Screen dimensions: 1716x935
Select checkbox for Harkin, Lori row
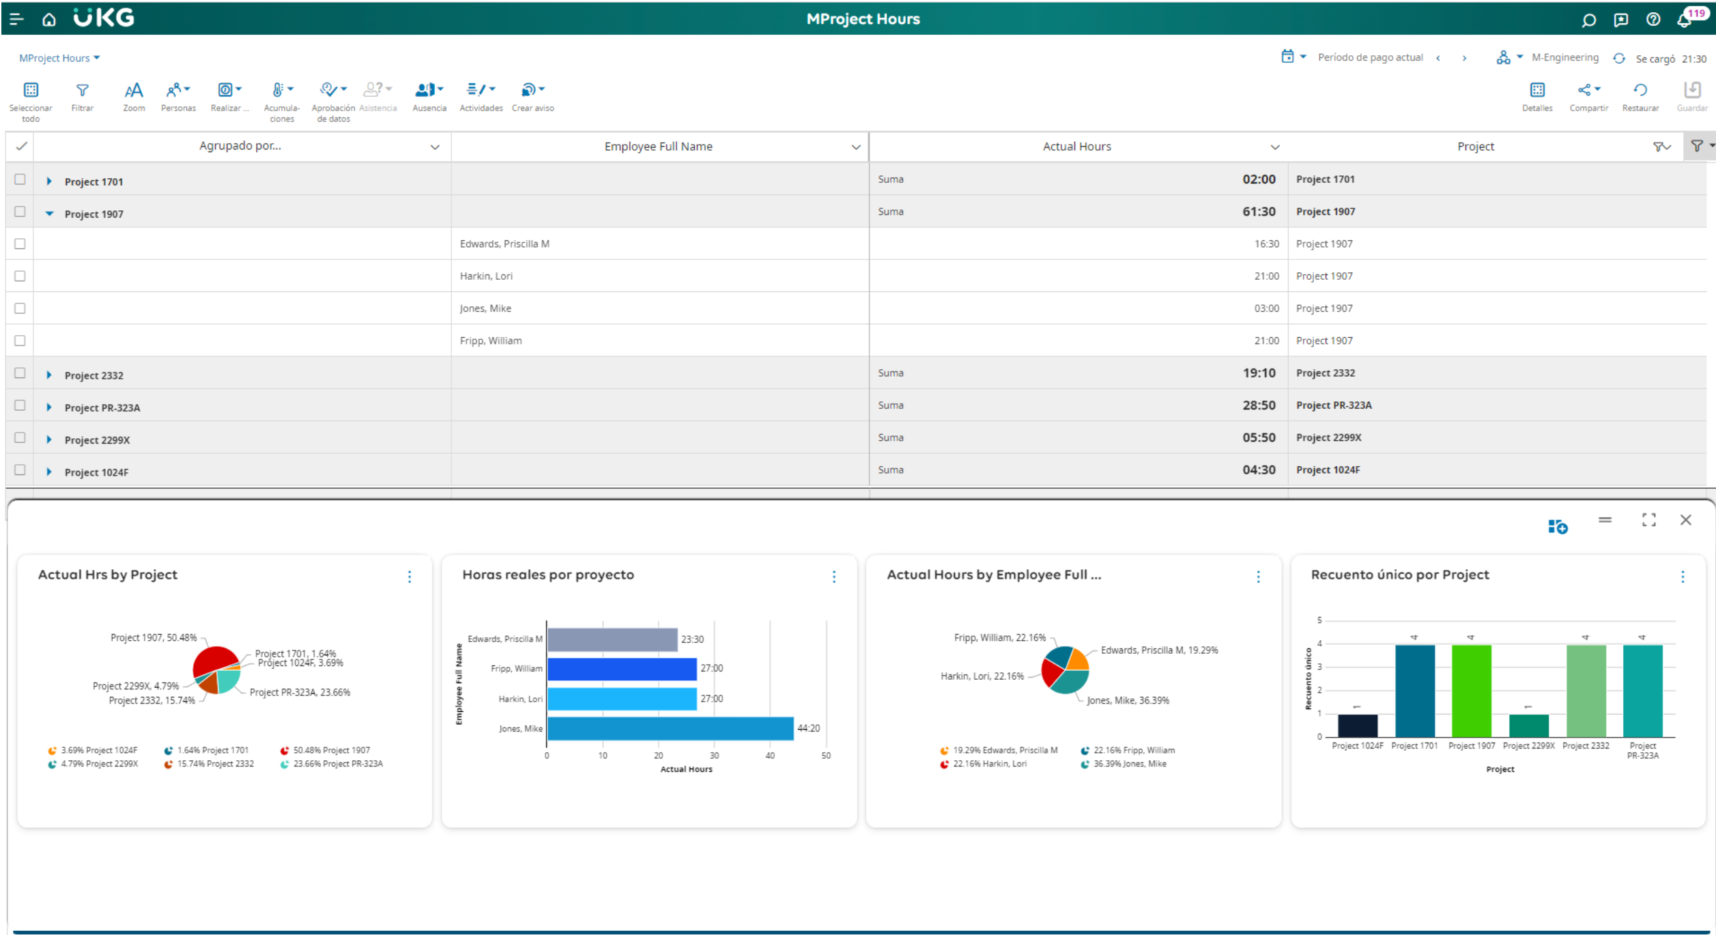click(20, 276)
